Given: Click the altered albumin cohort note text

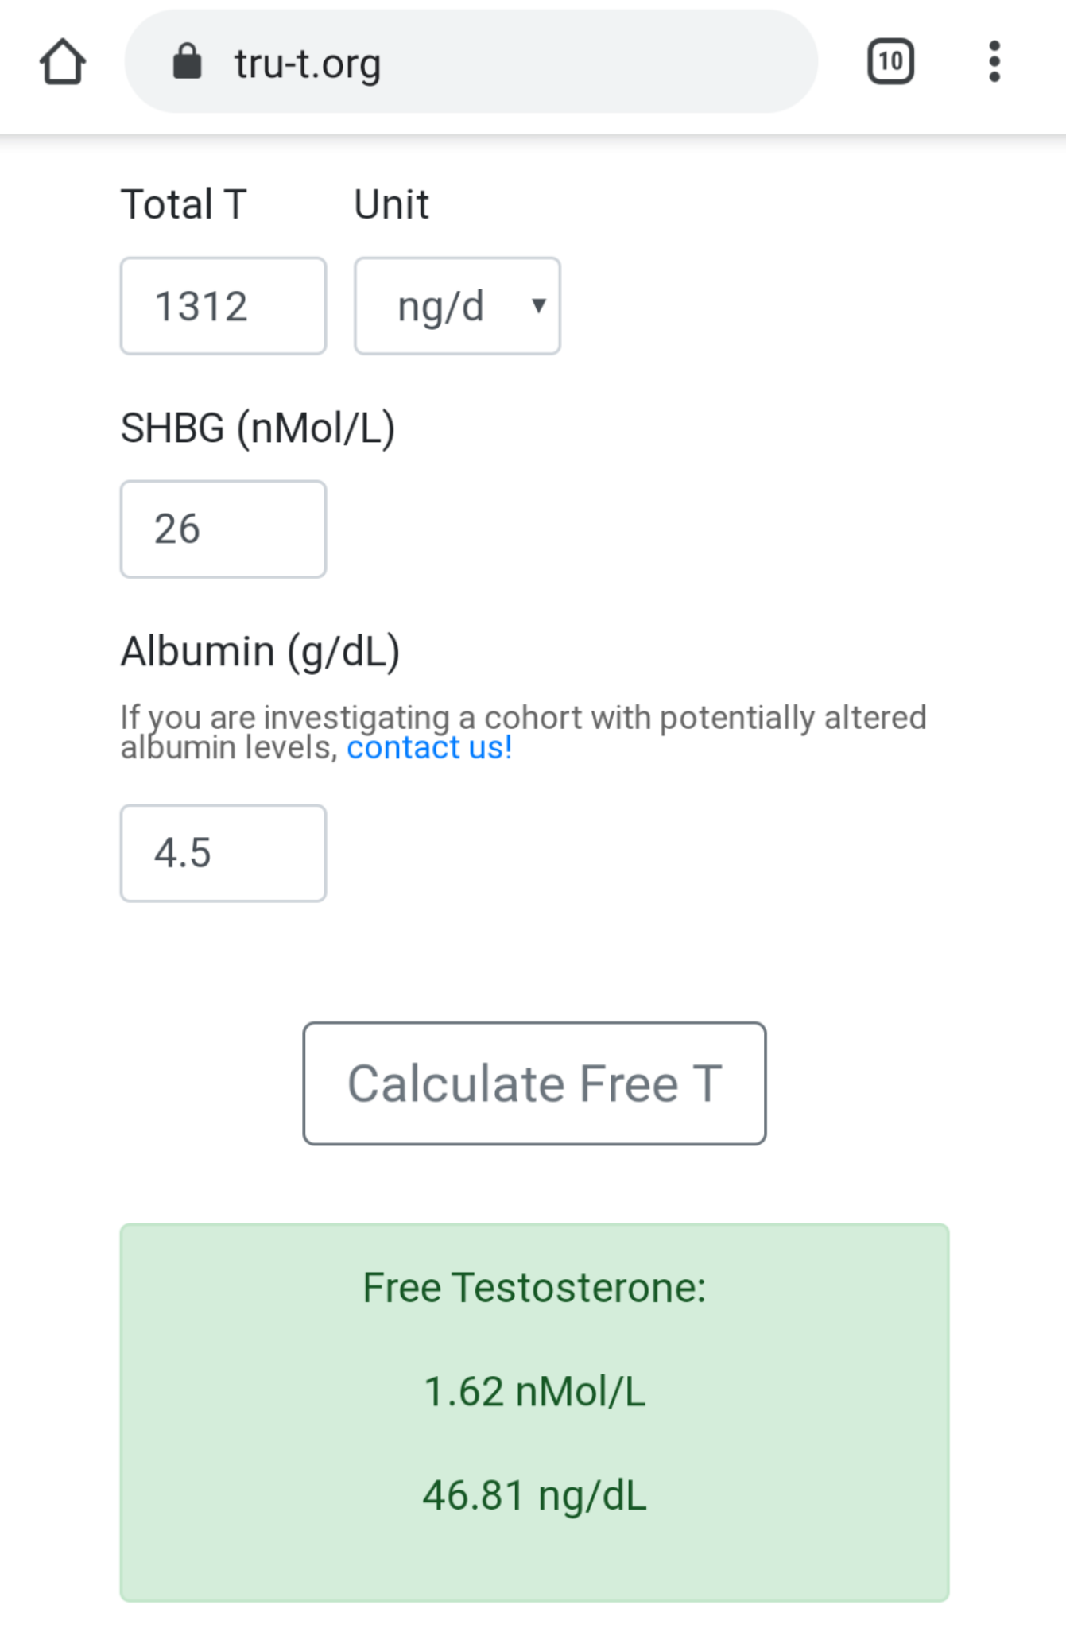Looking at the screenshot, I should pos(523,719).
